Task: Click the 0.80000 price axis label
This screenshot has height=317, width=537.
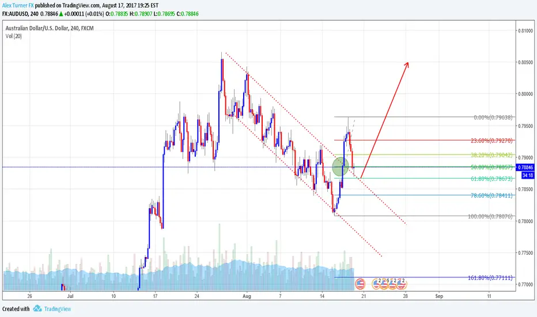Action: point(525,94)
